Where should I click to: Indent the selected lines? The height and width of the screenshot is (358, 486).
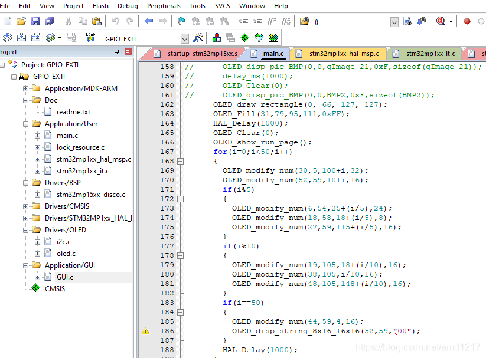pyautogui.click(x=243, y=21)
